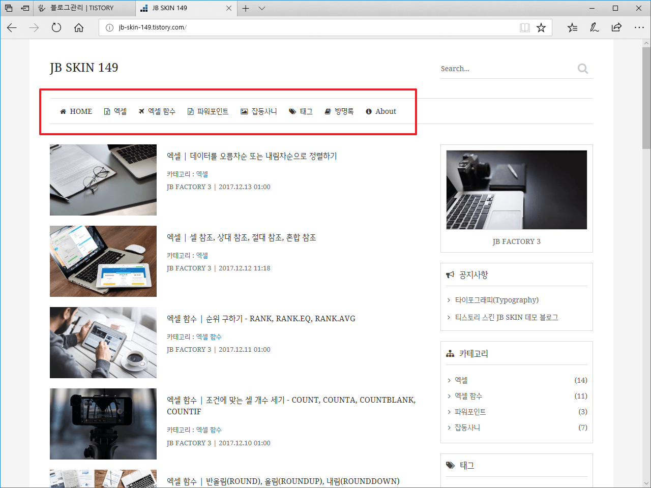651x488 pixels.
Task: Open 태그 in navigation menu
Action: pos(301,111)
